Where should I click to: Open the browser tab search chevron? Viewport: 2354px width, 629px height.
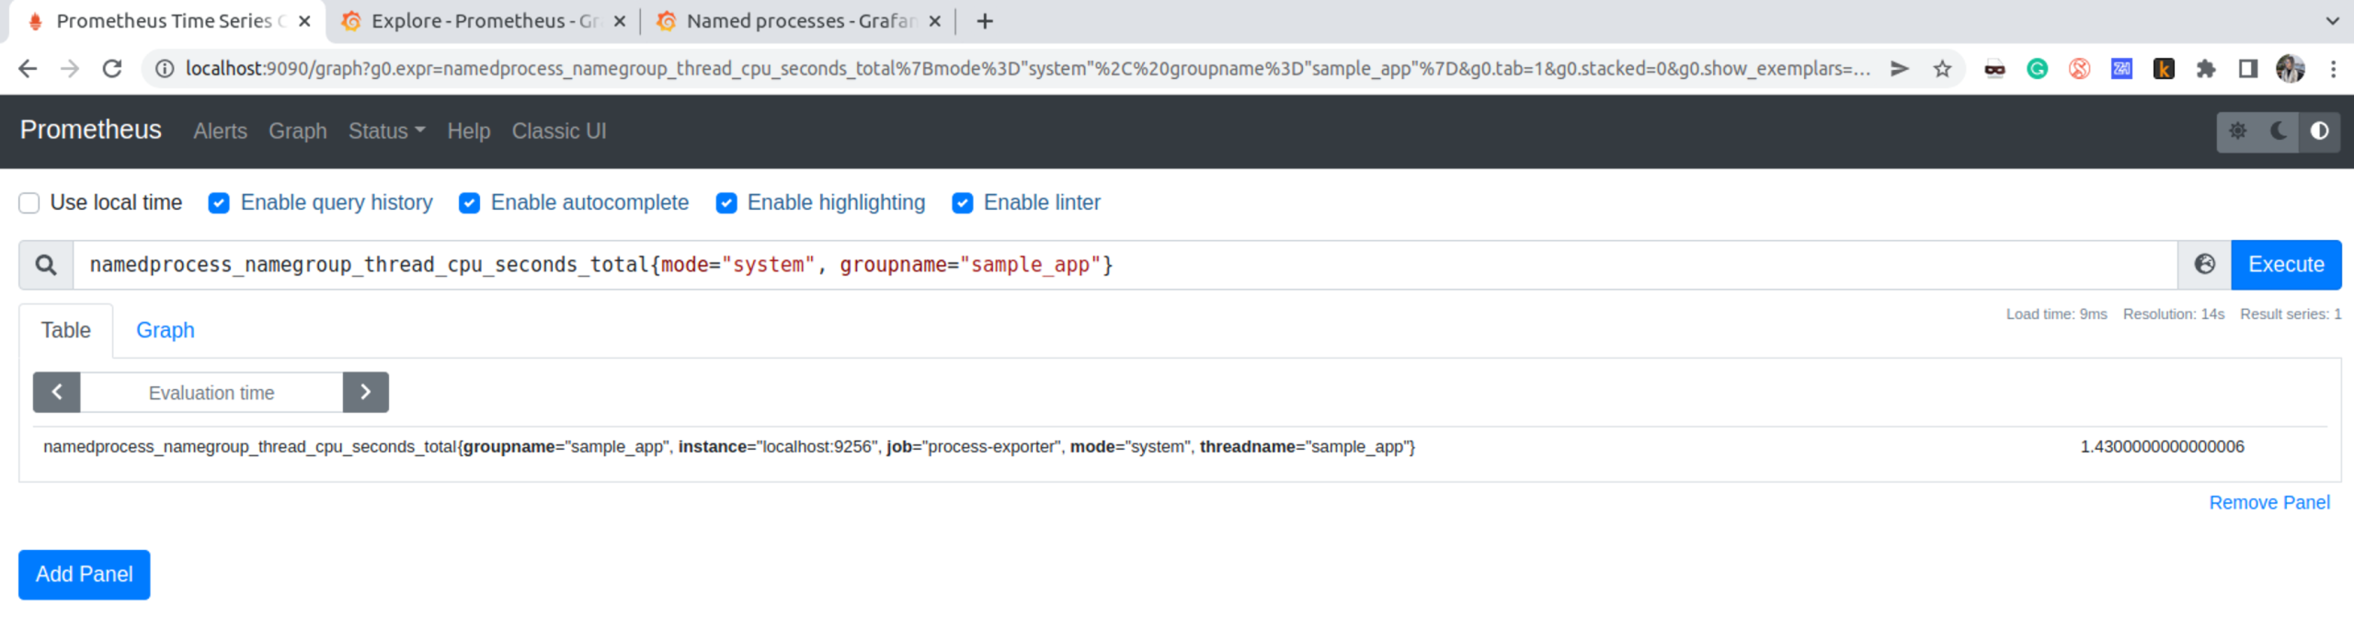[2332, 21]
